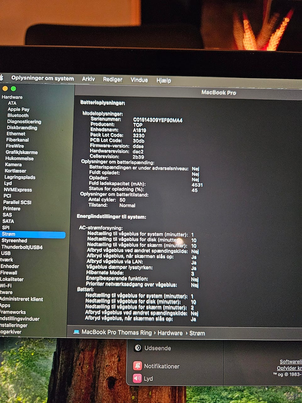Select Wi-Fi in the sidebar
Image resolution: width=302 pixels, height=403 pixels.
click(x=6, y=286)
